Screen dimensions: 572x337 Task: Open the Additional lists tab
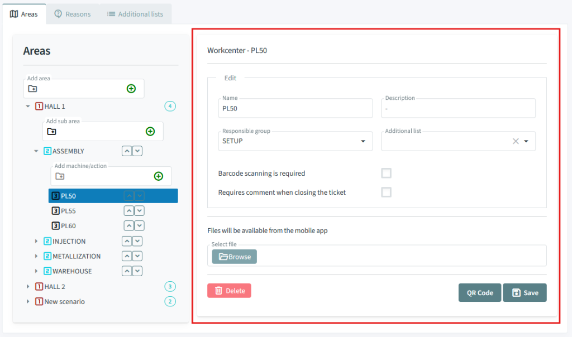click(135, 14)
